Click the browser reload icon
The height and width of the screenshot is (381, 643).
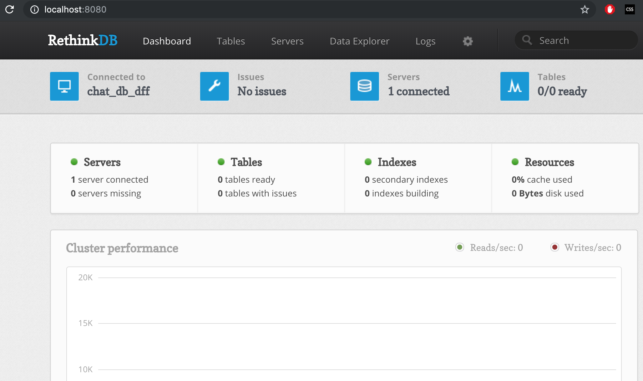pos(10,9)
